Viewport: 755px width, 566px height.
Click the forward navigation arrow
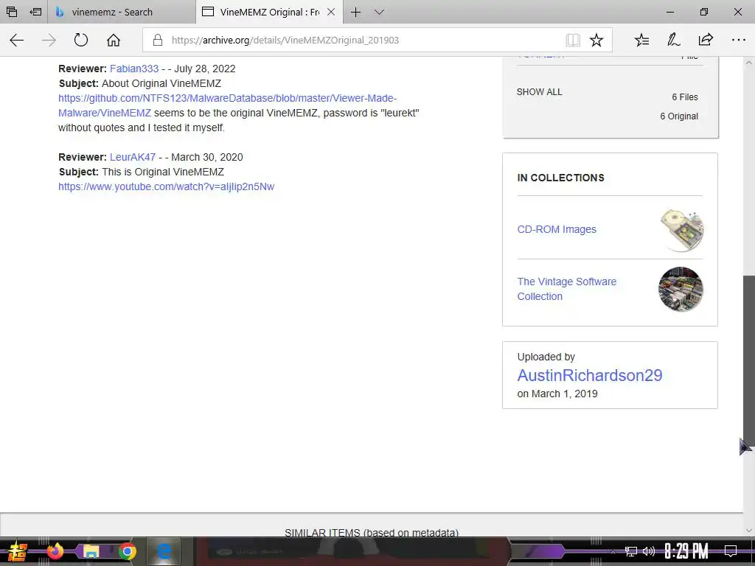pos(49,40)
